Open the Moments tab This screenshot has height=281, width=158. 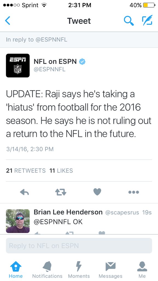[x=79, y=270]
